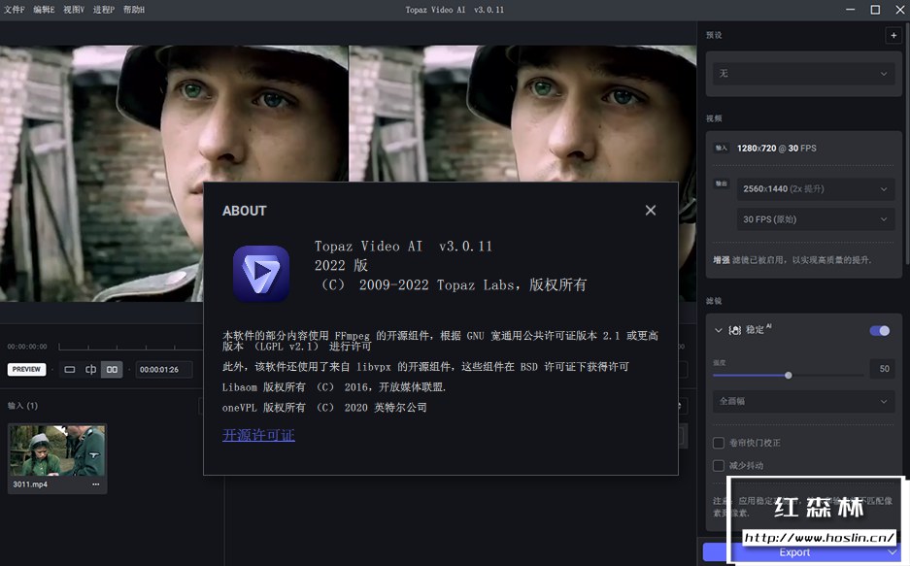Add a new preset with plus icon
This screenshot has width=910, height=566.
click(x=893, y=35)
